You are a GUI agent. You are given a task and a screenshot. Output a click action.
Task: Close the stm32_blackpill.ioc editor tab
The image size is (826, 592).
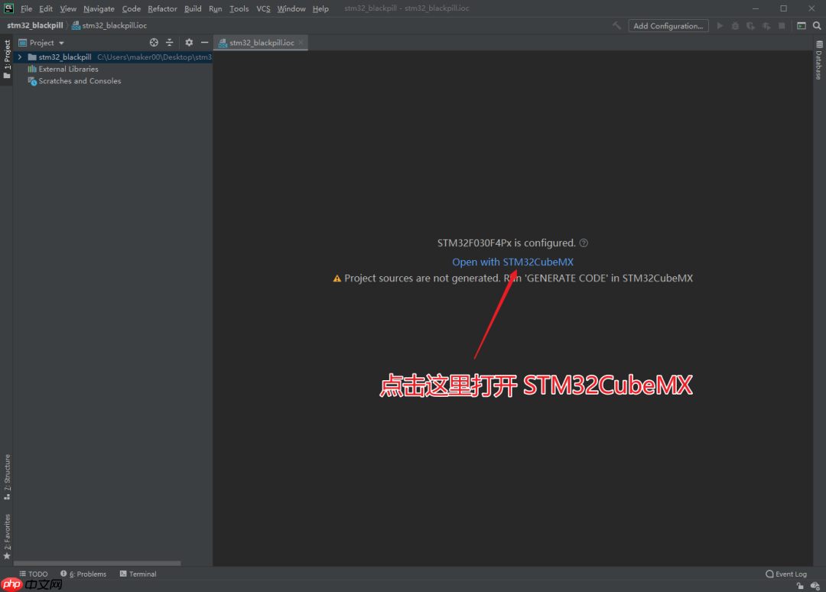(301, 43)
